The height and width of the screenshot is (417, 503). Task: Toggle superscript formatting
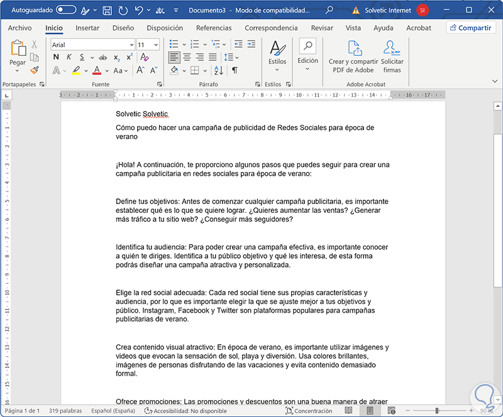(130, 57)
